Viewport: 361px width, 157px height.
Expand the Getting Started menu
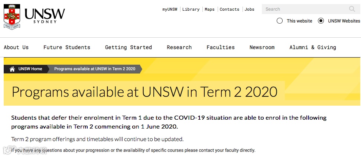pos(129,47)
